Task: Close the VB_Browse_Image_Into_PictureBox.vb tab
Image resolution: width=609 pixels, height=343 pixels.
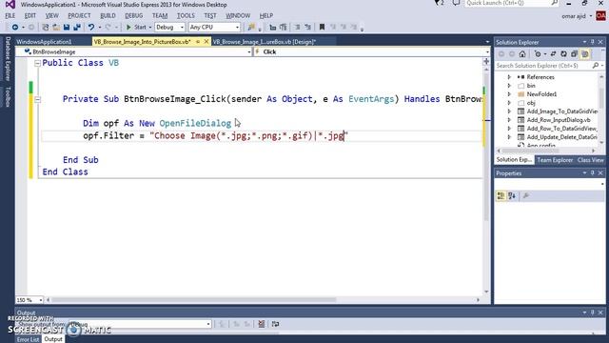Action: (206, 42)
